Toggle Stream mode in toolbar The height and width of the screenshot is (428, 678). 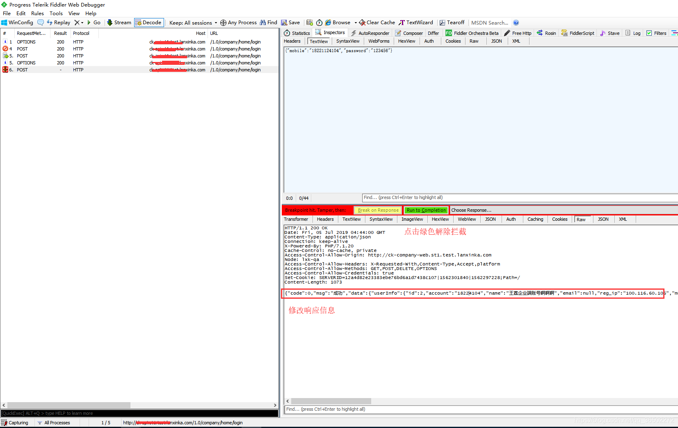(x=119, y=23)
